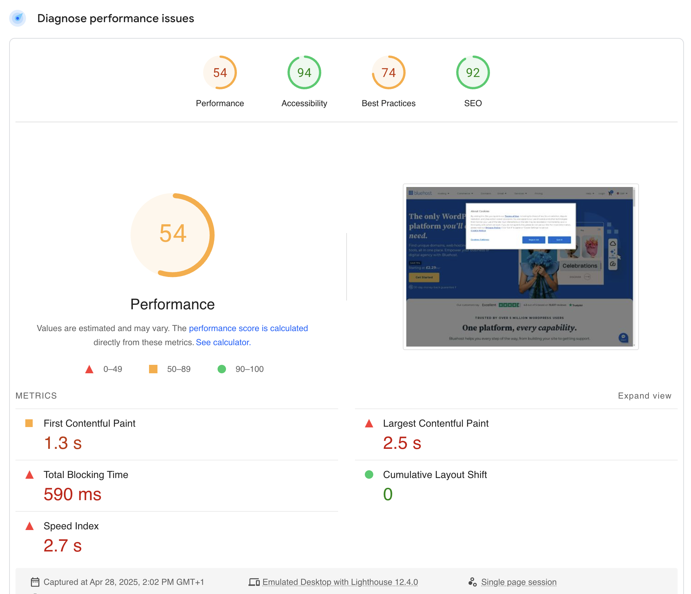Image resolution: width=691 pixels, height=594 pixels.
Task: Open the bluehost page screenshot thumbnail
Action: point(521,267)
